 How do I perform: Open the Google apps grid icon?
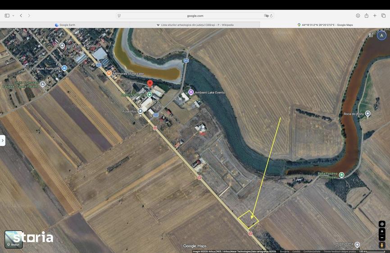[371, 35]
